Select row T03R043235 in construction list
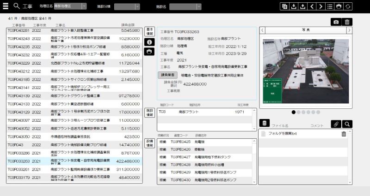370x196 pixels. pyautogui.click(x=74, y=47)
